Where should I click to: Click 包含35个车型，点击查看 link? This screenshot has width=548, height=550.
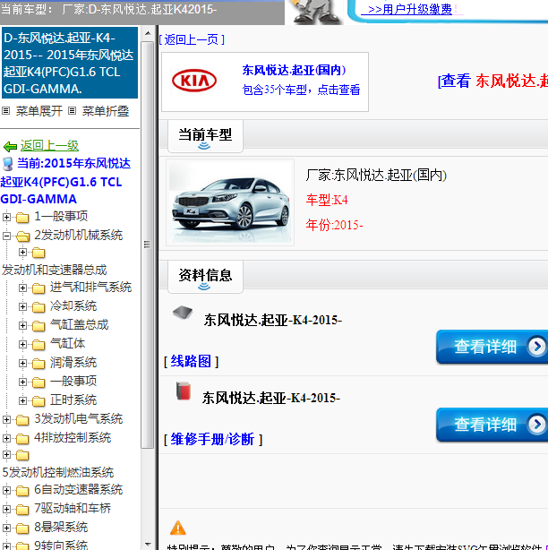point(301,90)
